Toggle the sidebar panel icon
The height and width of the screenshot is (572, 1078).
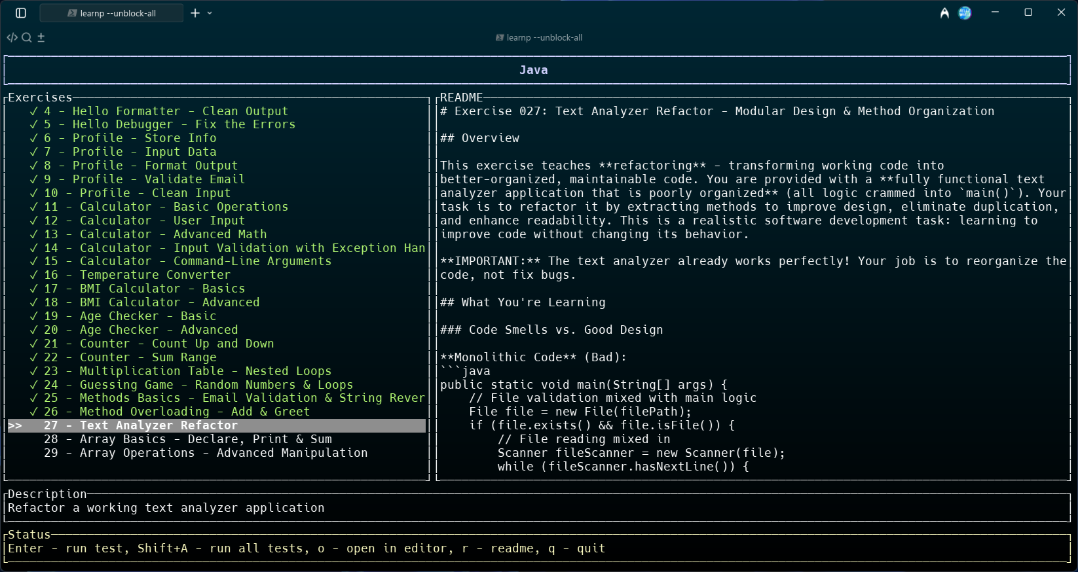pos(21,13)
